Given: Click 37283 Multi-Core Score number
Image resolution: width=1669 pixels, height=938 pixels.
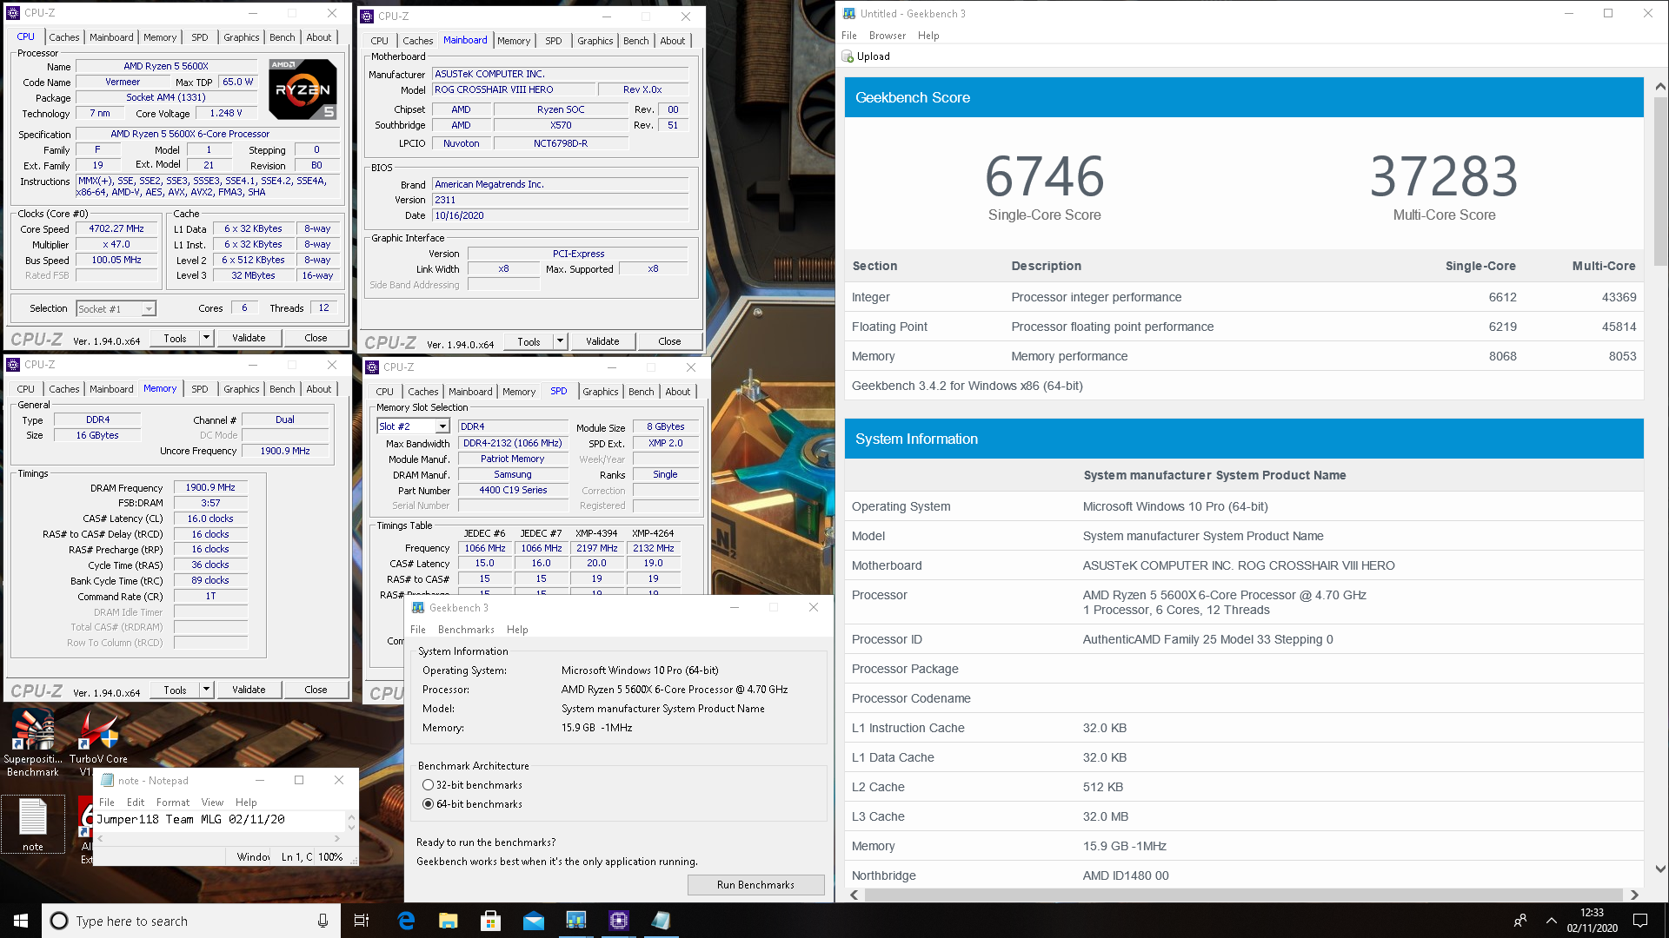Looking at the screenshot, I should (1444, 176).
